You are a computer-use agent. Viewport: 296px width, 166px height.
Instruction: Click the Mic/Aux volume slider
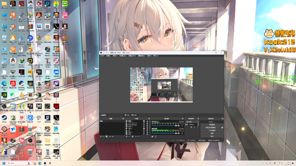(x=165, y=125)
